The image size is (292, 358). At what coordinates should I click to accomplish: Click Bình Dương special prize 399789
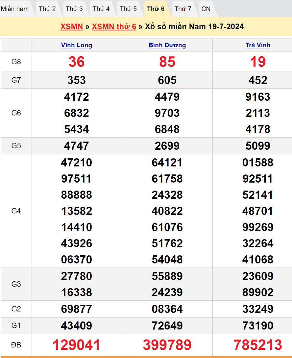click(167, 345)
